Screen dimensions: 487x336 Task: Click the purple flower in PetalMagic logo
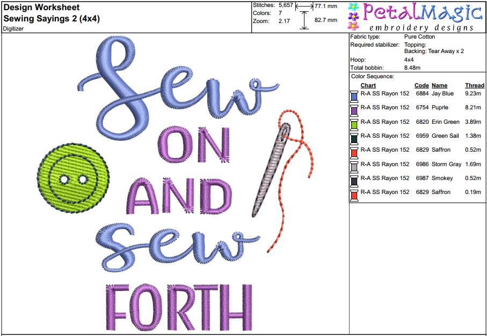pos(353,17)
